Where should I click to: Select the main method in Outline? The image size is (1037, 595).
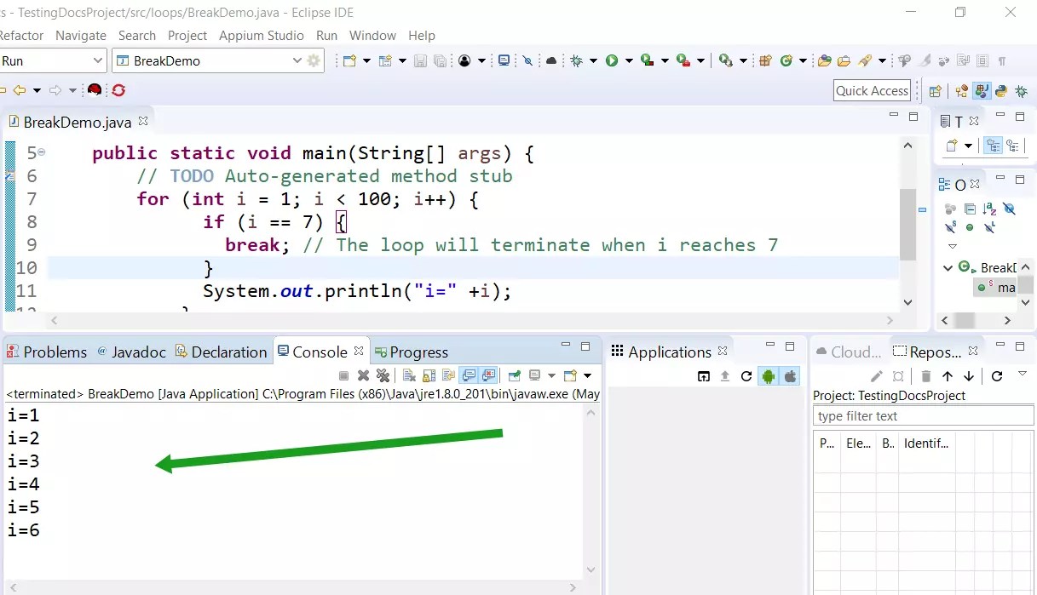click(997, 287)
